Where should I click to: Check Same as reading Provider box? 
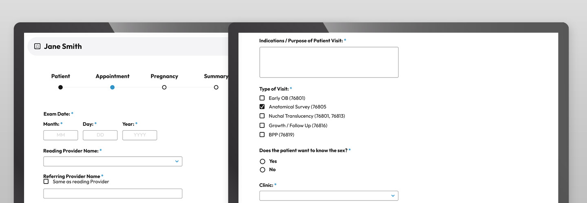click(46, 181)
